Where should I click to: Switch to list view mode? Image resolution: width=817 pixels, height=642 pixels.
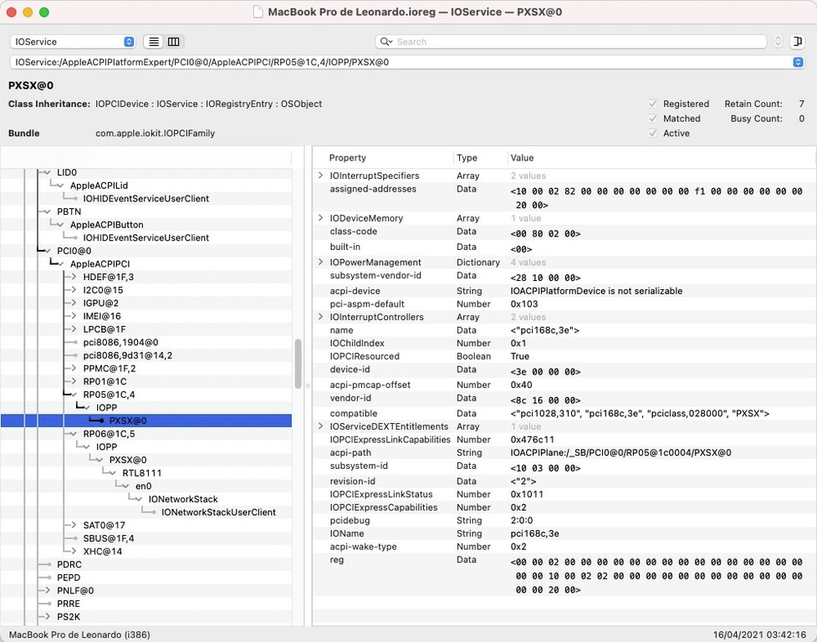(154, 42)
